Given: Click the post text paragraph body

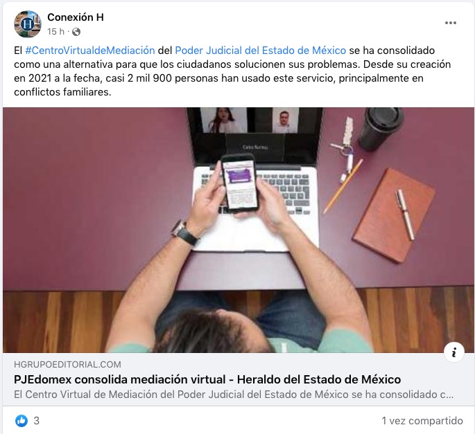Looking at the screenshot, I should [x=232, y=71].
